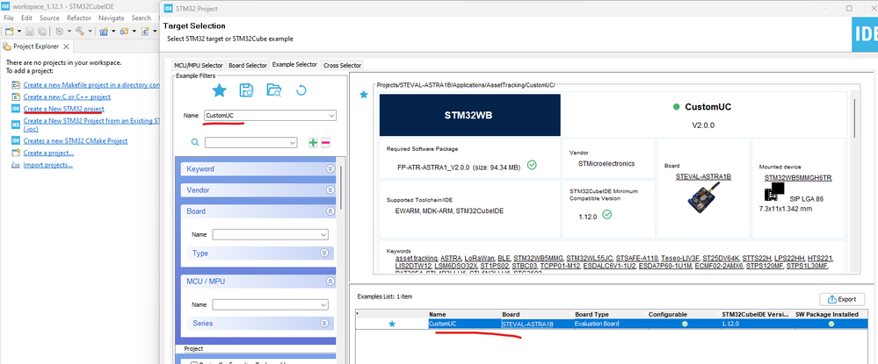Screen dimensions: 878x364
Task: Open the search filter combo box dropdown
Action: [x=293, y=143]
